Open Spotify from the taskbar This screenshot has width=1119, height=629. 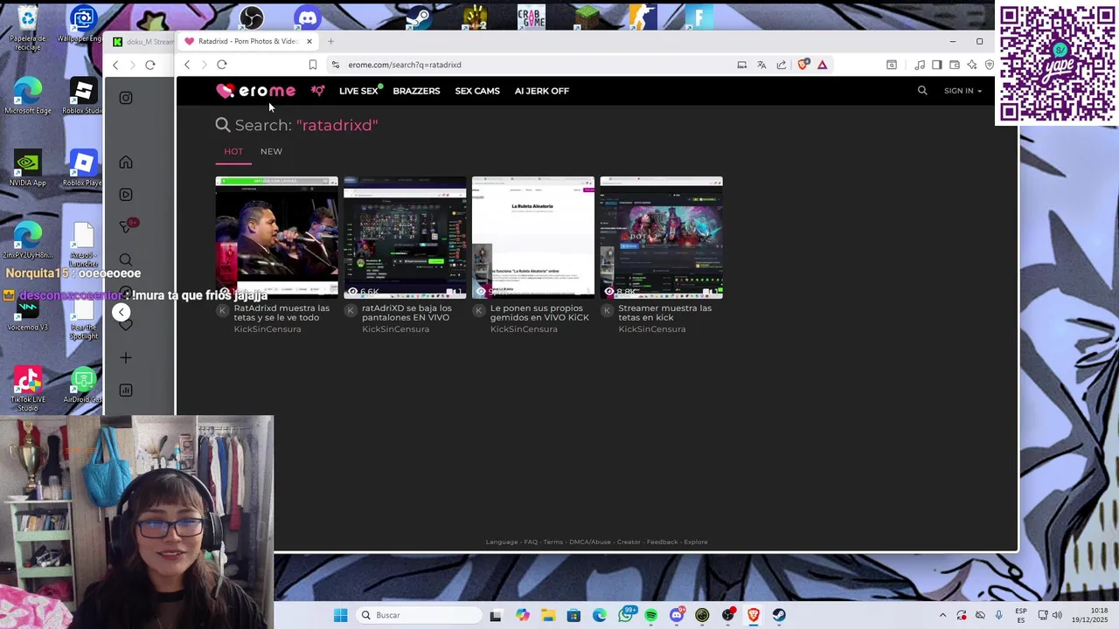pos(651,615)
